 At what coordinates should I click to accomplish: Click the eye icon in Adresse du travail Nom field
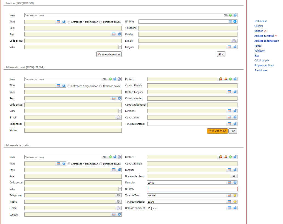coord(105,79)
